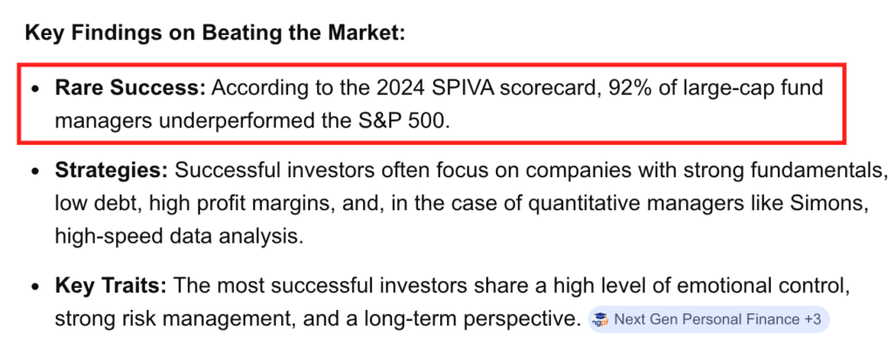Click the bullet point before Rare Success

(34, 89)
